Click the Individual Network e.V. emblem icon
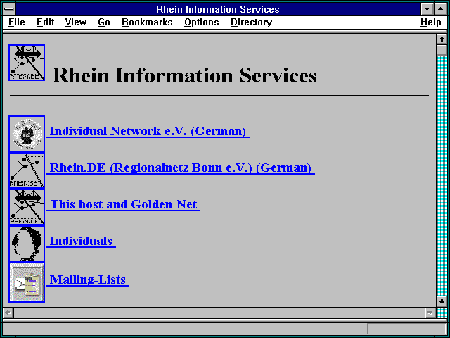 (27, 134)
